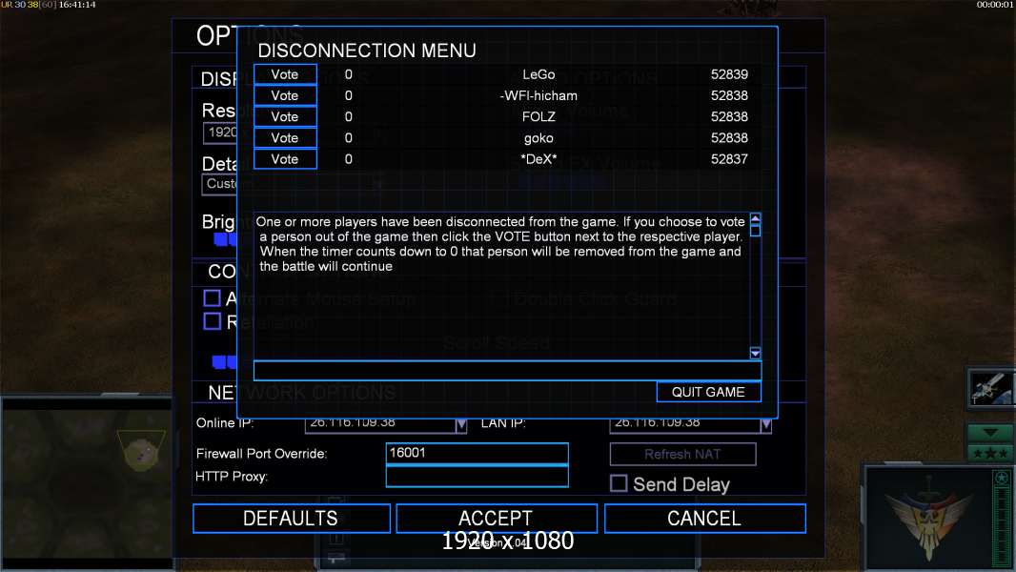Click the disconnect menu chat input box
The height and width of the screenshot is (572, 1016).
507,371
